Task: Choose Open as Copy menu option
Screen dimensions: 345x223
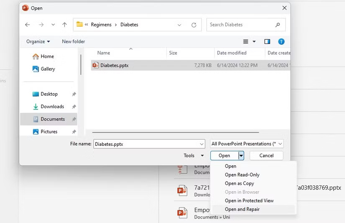Action: tap(239, 183)
